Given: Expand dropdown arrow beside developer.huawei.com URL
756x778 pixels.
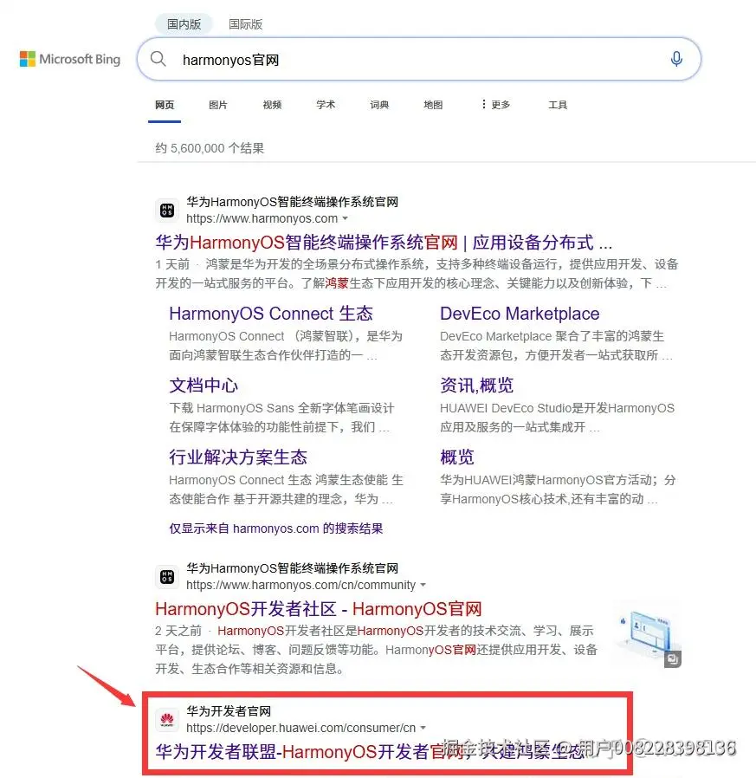Looking at the screenshot, I should (x=423, y=728).
